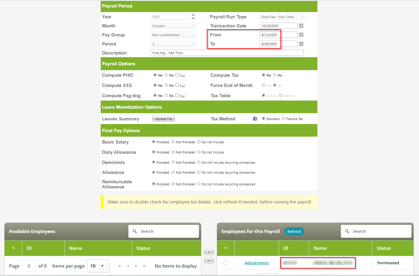Viewport: 419px width, 276px height.
Task: Click the Refresh button
Action: [294, 231]
